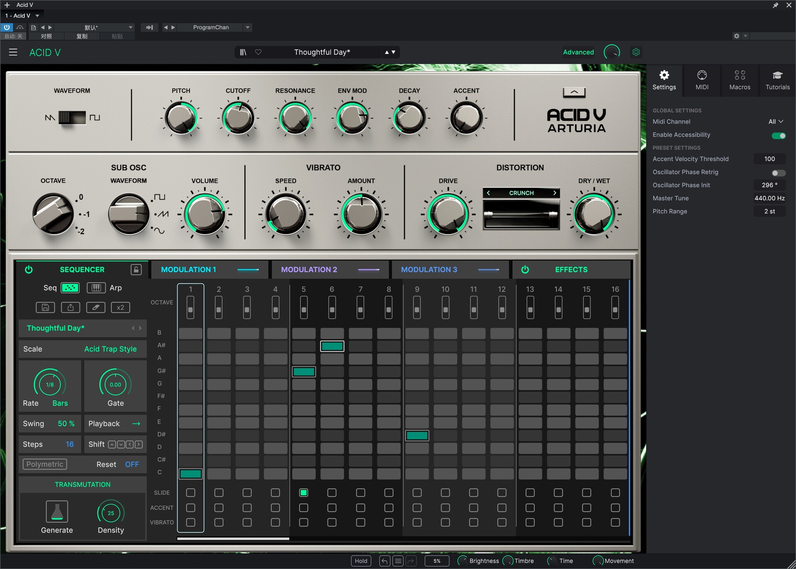Save the sequencer pattern with disk icon
The width and height of the screenshot is (796, 569).
46,307
